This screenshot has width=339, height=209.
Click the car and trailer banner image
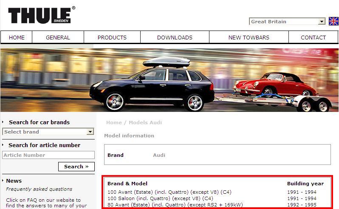[x=170, y=80]
